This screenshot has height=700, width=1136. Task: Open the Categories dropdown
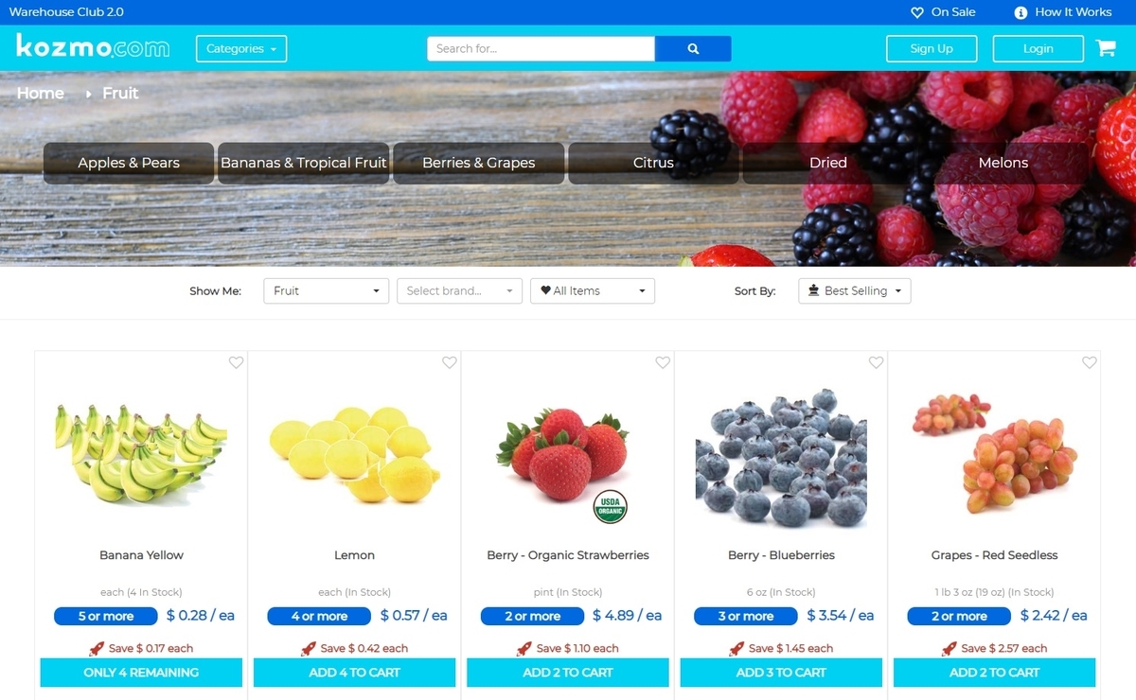241,48
